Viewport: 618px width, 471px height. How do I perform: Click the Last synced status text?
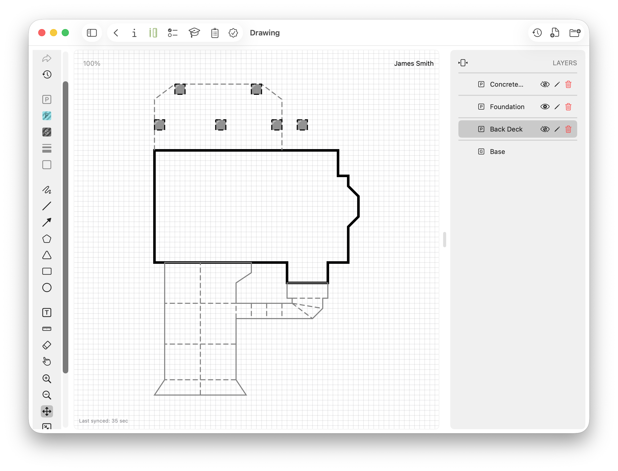tap(104, 421)
